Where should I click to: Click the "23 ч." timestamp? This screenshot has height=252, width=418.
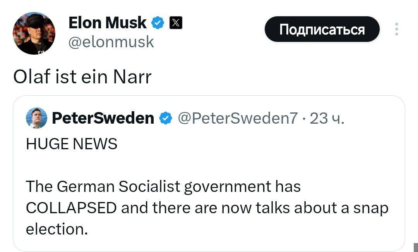(x=327, y=118)
